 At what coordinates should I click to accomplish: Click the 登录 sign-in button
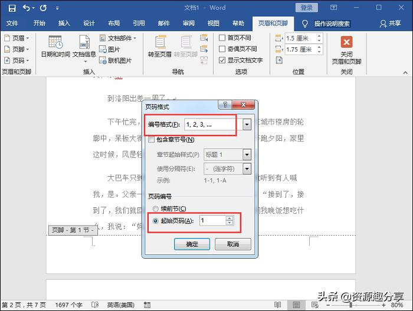pyautogui.click(x=307, y=8)
